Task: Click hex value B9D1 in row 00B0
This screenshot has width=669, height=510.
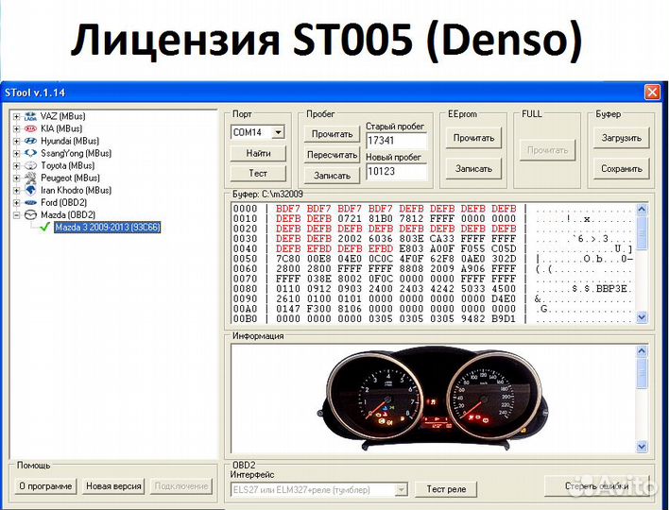Action: (504, 319)
